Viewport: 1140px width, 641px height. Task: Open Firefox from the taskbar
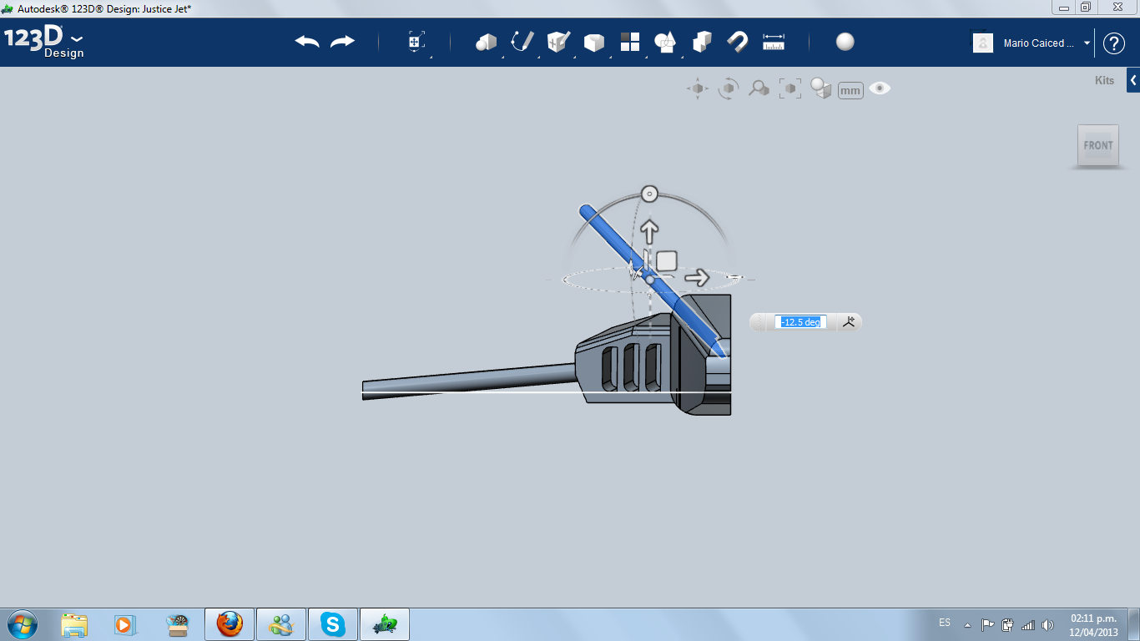(x=230, y=624)
